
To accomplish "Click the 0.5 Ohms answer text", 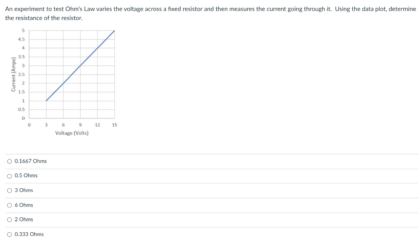I will click(x=26, y=176).
